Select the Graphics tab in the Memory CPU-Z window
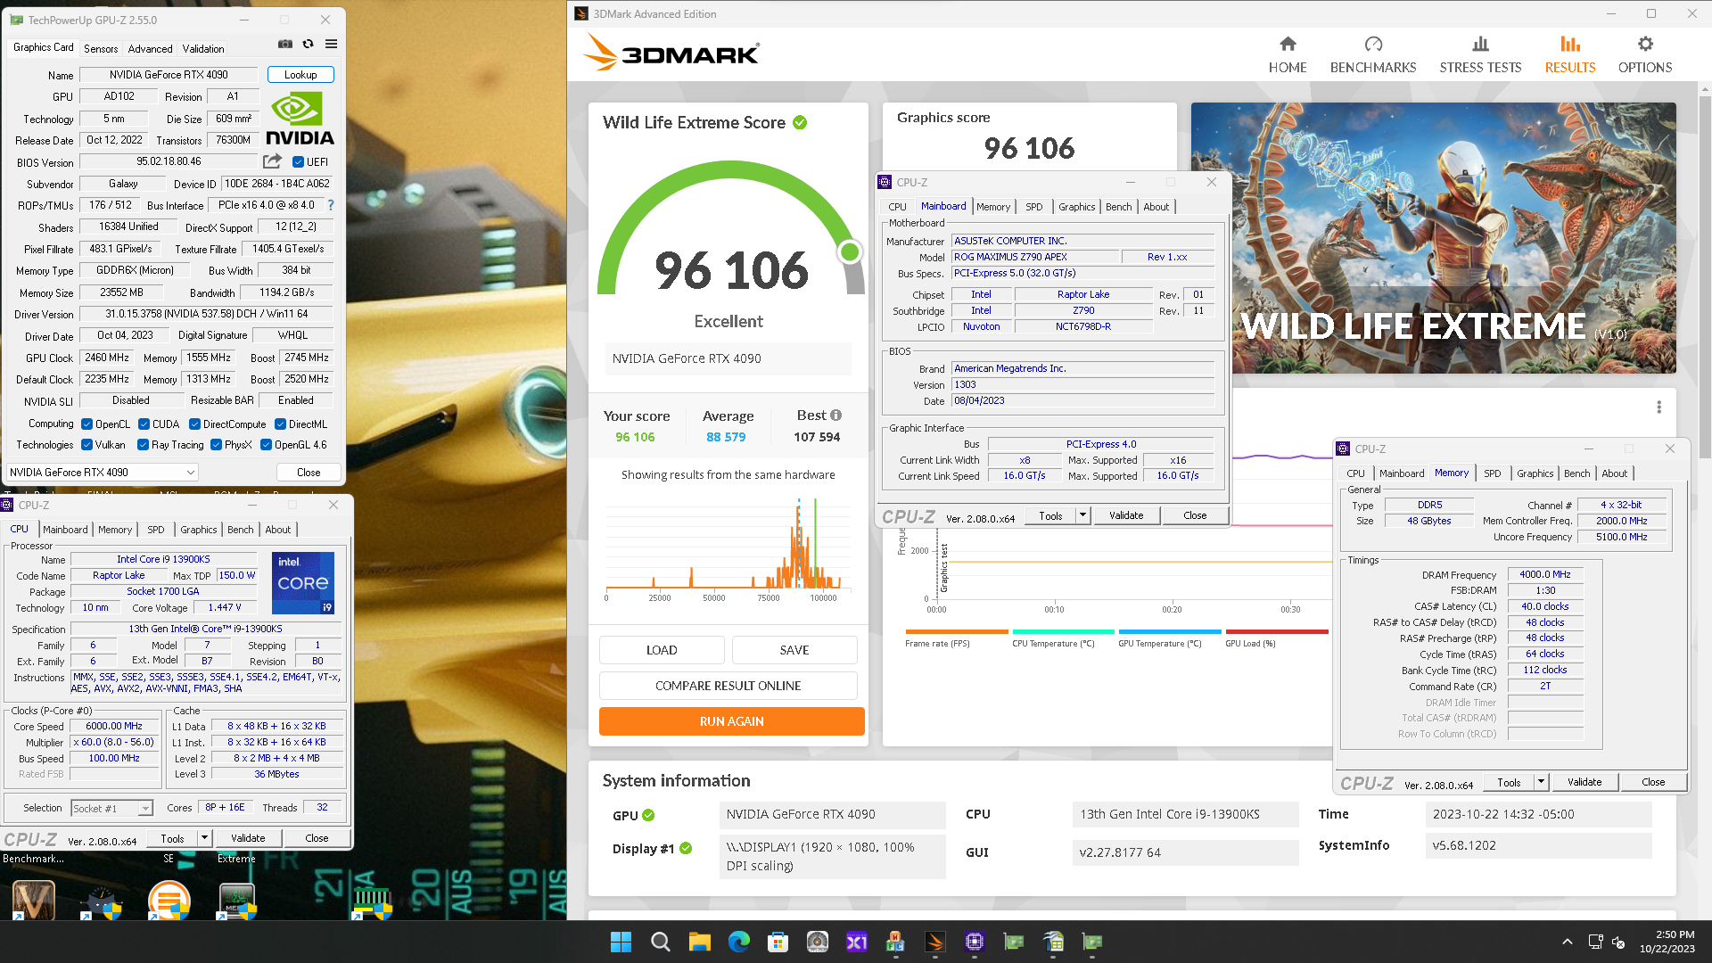Screen dimensions: 1712x963 [x=1535, y=473]
